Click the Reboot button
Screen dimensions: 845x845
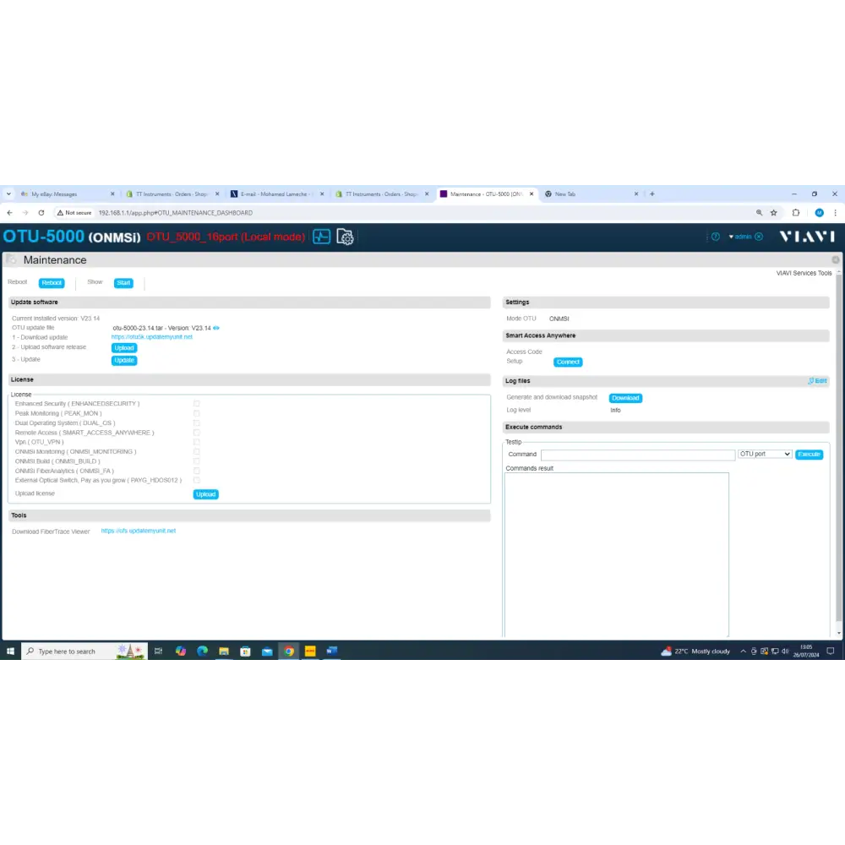click(52, 283)
